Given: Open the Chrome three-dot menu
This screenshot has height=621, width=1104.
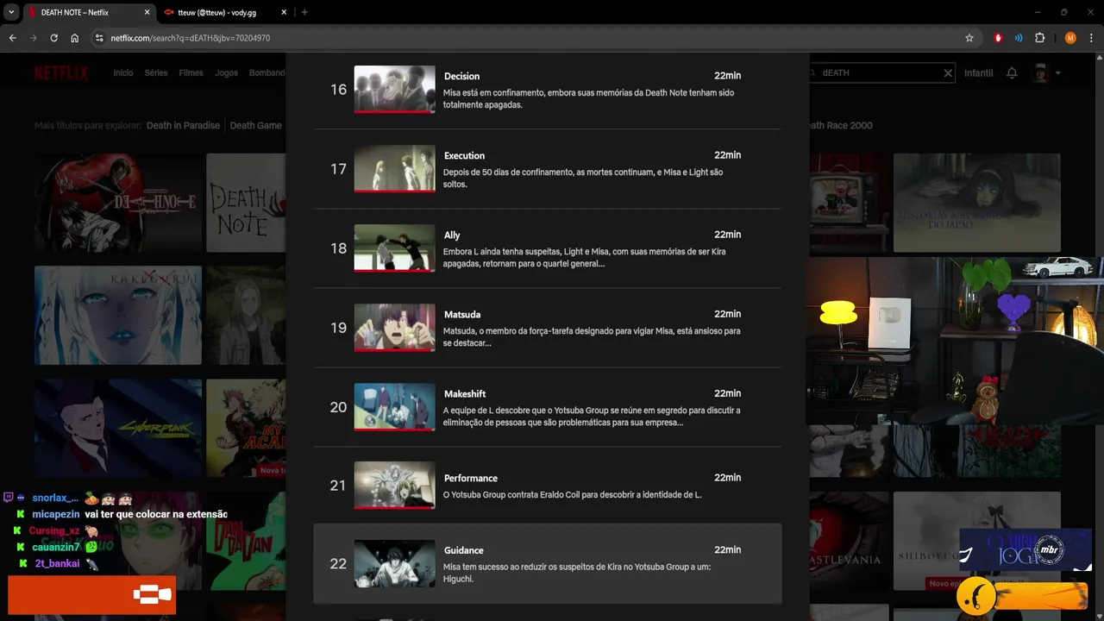Looking at the screenshot, I should point(1091,38).
